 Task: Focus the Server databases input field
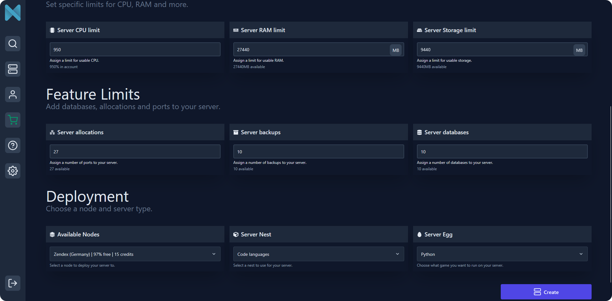(502, 152)
